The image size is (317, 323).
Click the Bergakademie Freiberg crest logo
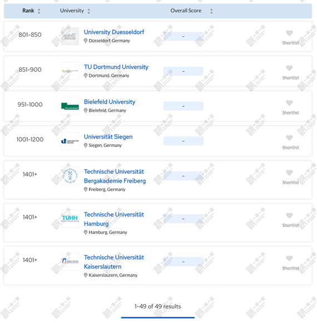[x=70, y=176]
